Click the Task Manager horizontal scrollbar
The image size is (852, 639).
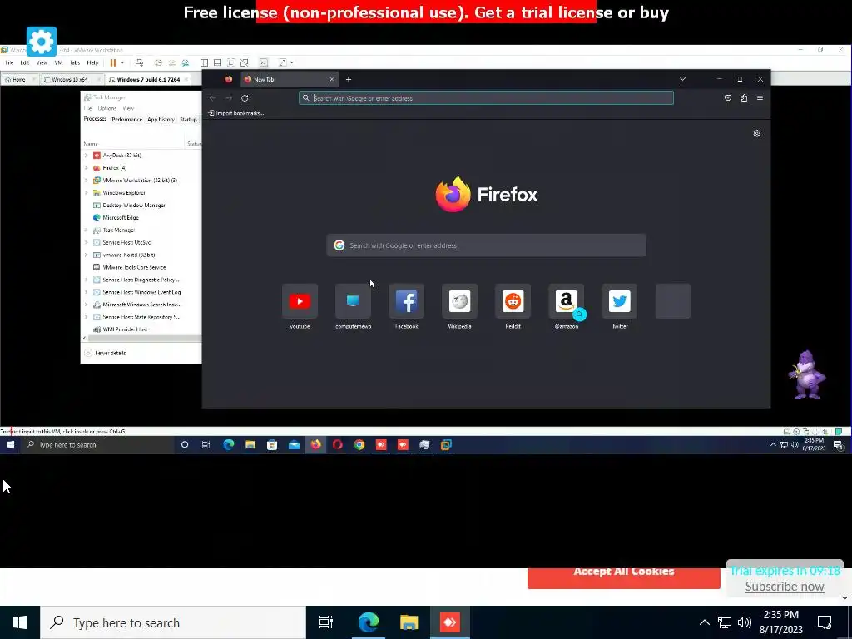click(x=144, y=339)
